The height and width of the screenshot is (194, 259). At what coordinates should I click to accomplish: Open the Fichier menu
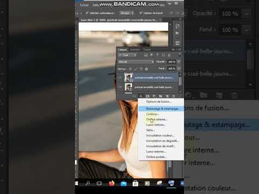84,5
